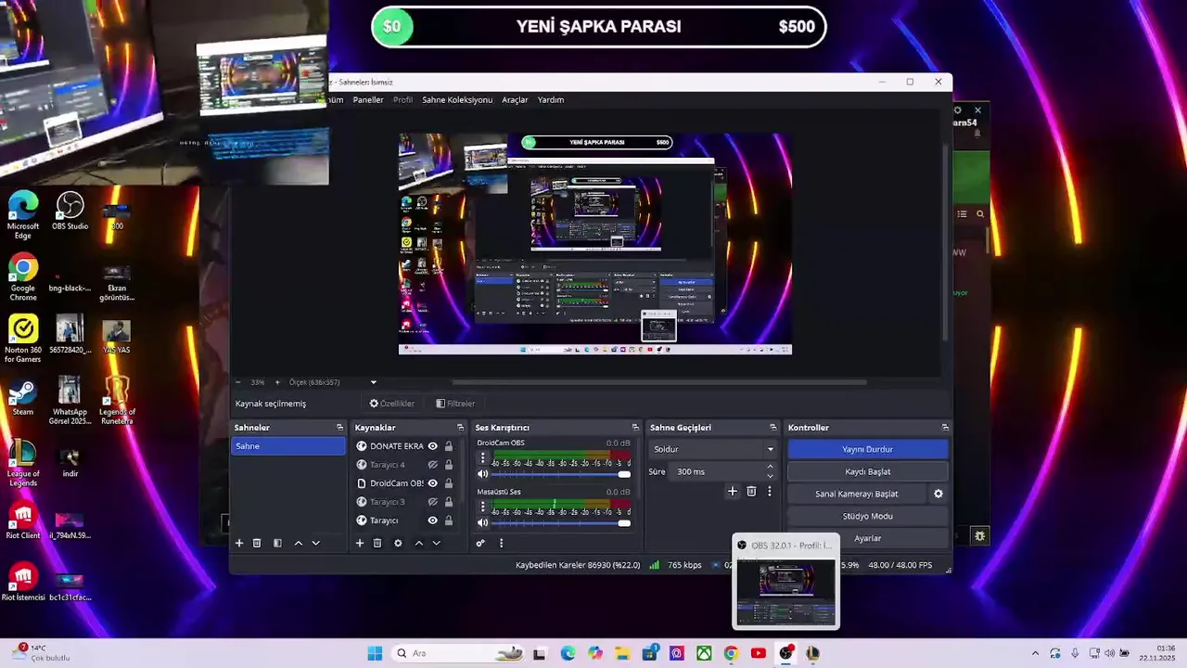This screenshot has height=668, width=1187.
Task: Open Riot Client desktop icon
Action: 23,520
